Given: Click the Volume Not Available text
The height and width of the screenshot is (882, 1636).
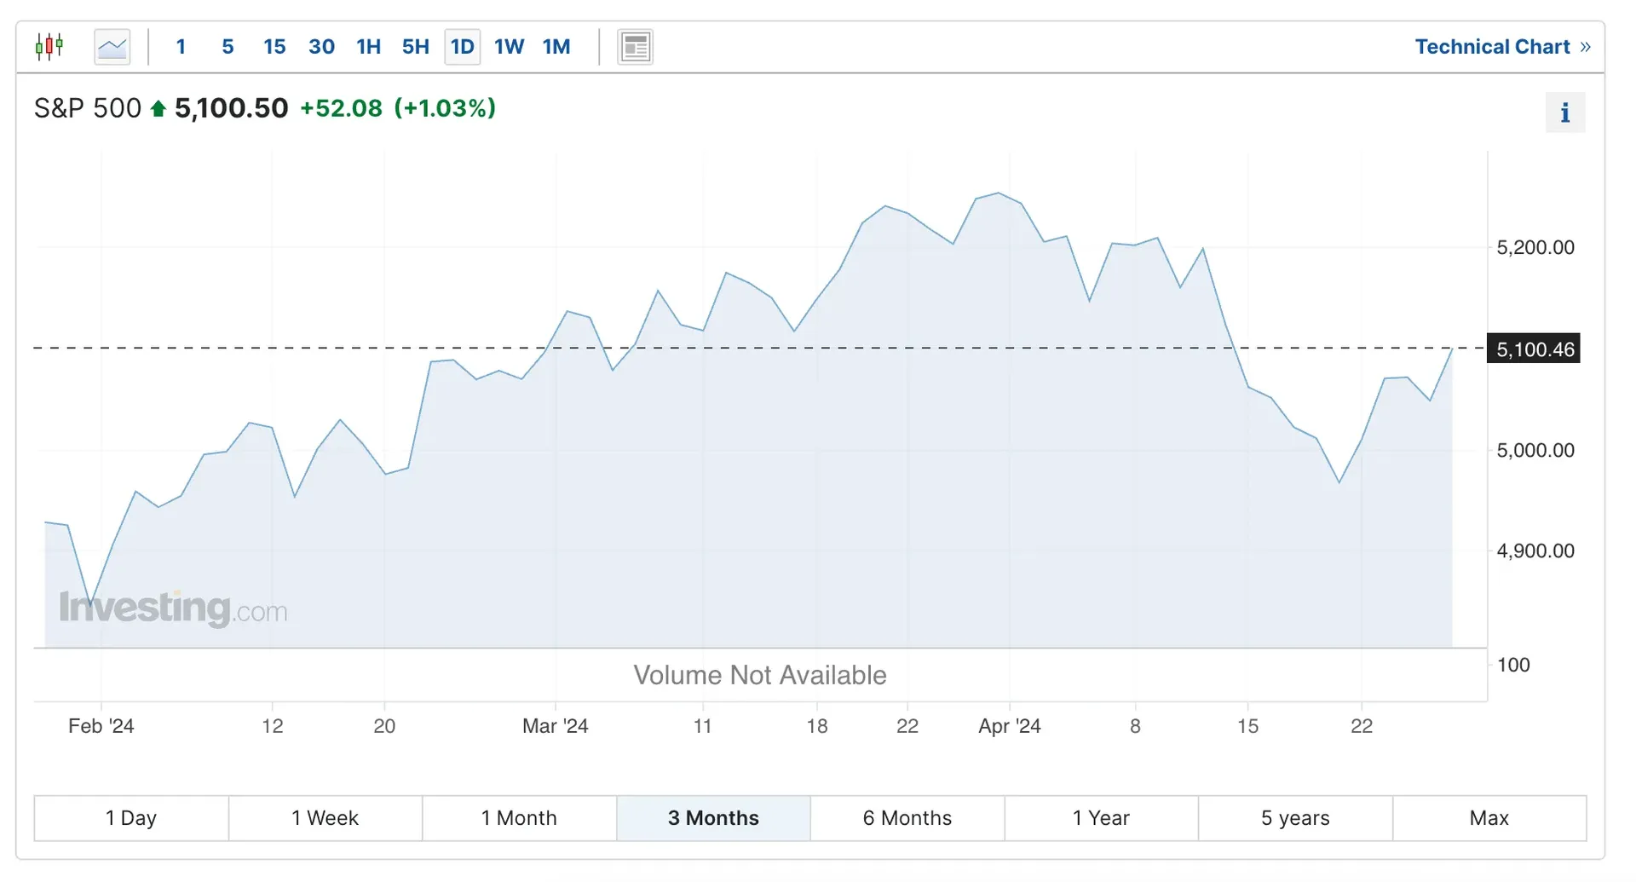Looking at the screenshot, I should (x=760, y=675).
